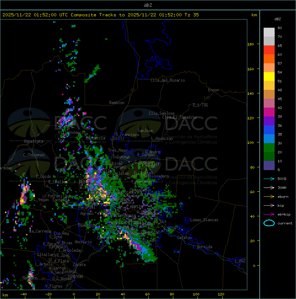296x299 pixels.
Task: Click the 'Clla.SanJose' map label
Action: 162,113
